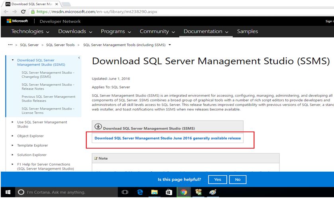This screenshot has width=334, height=198.
Task: Open the Technologies dropdown menu
Action: [30, 31]
